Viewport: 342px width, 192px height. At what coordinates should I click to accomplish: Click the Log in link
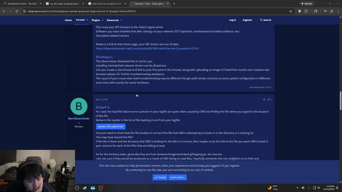232,20
